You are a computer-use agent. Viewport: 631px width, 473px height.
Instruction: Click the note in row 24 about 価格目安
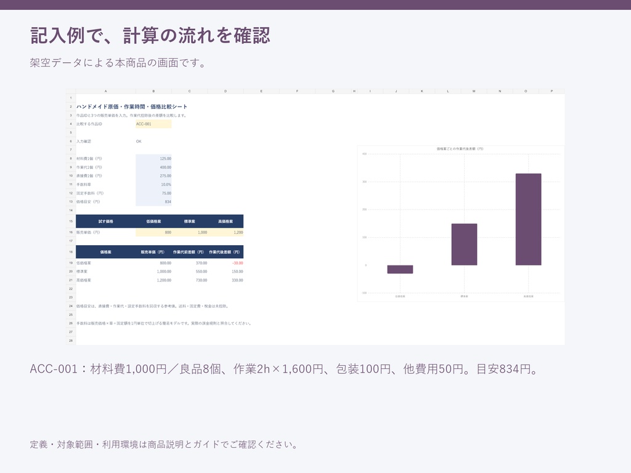pos(153,306)
